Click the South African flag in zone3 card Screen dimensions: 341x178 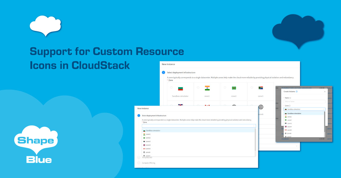pos(261,88)
